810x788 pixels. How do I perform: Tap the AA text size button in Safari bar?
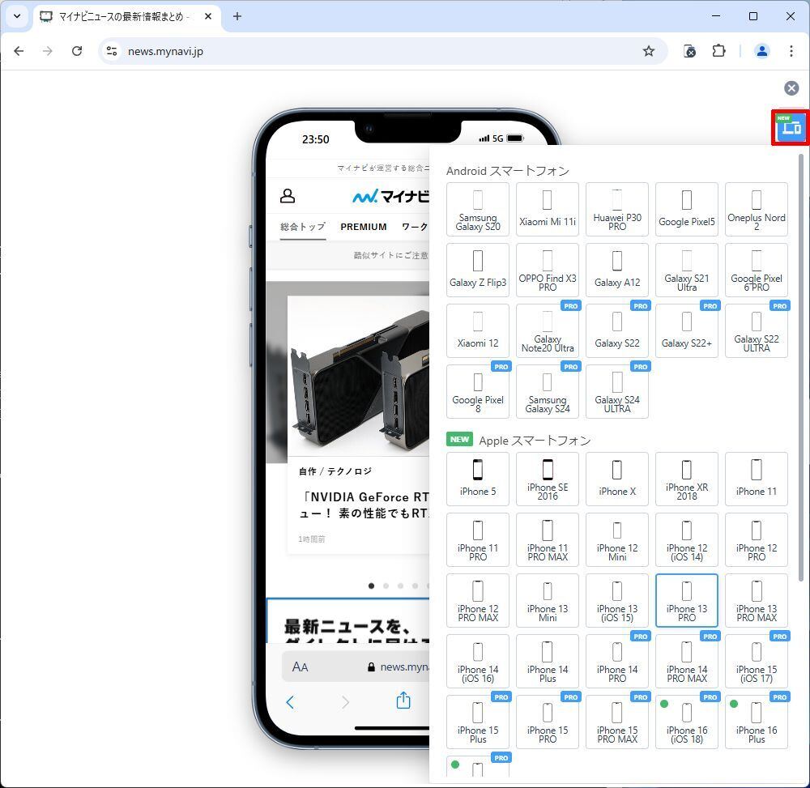coord(301,667)
